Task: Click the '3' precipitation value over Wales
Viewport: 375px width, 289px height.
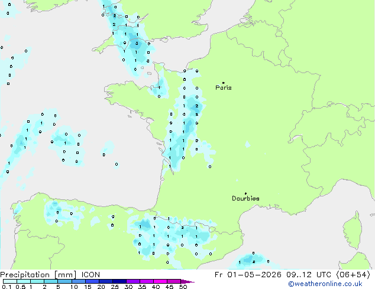Action: (x=137, y=44)
